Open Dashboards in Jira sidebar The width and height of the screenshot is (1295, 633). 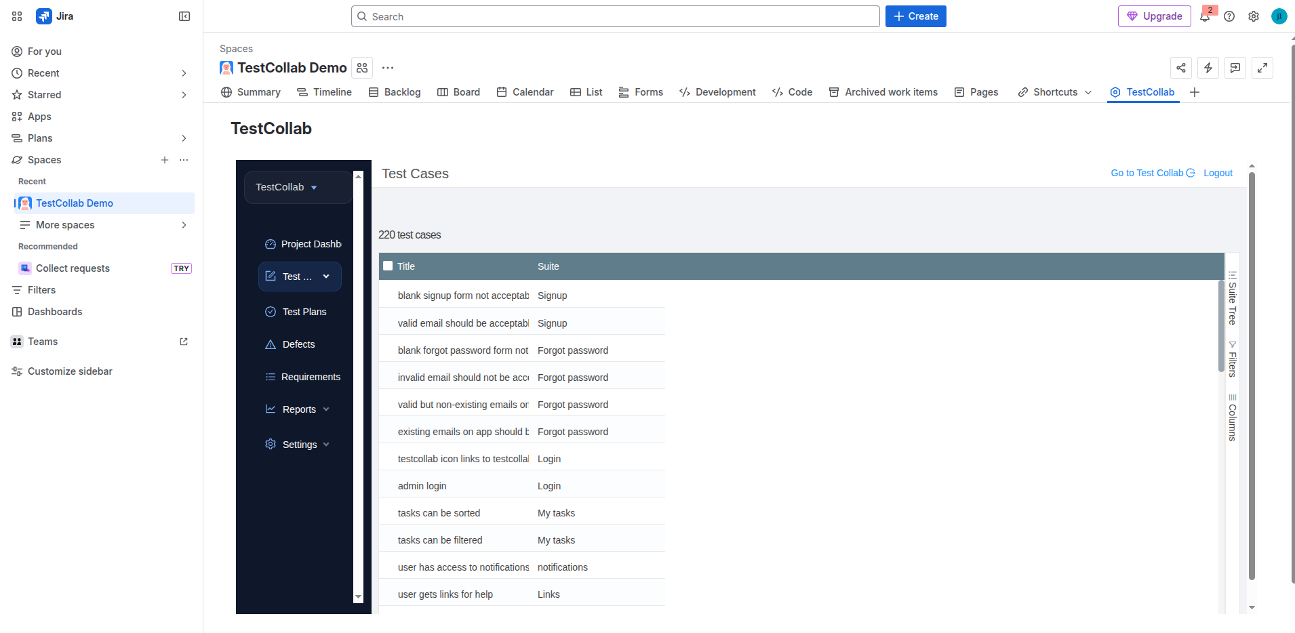tap(102, 312)
